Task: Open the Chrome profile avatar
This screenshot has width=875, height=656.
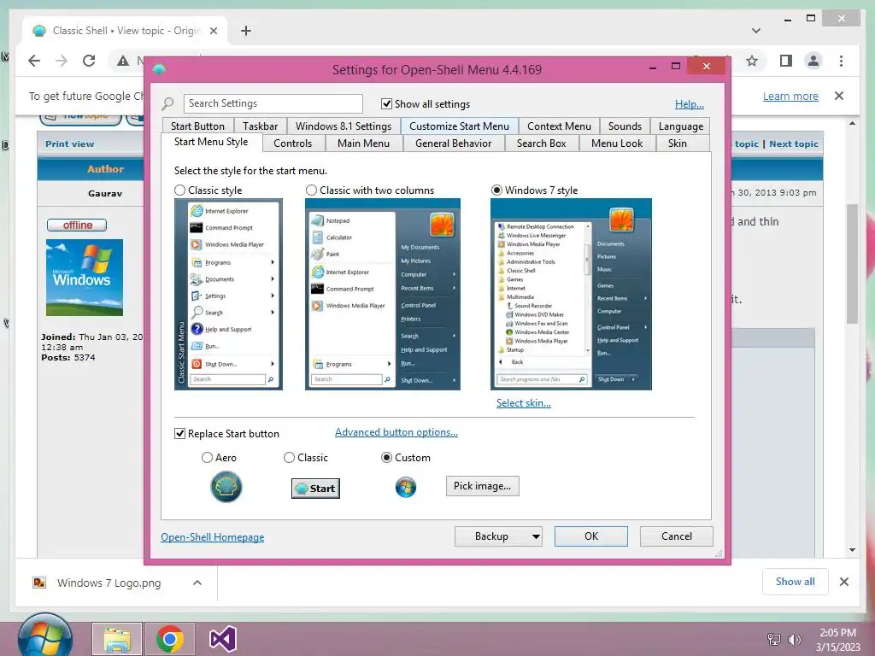Action: (813, 61)
